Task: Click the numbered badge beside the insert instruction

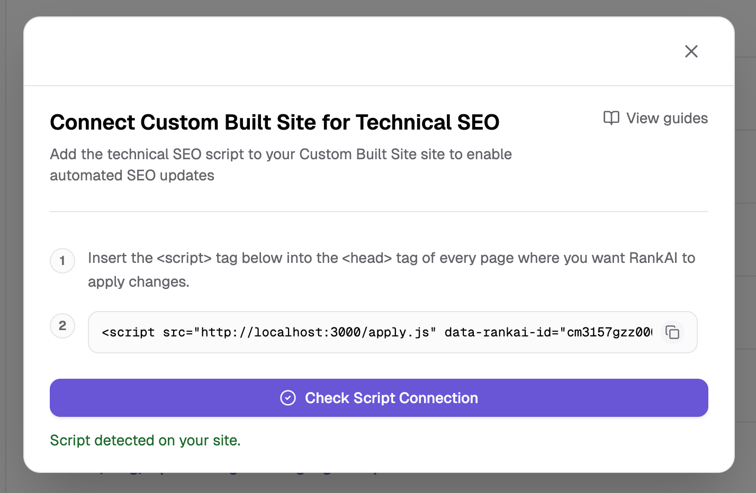Action: [62, 261]
